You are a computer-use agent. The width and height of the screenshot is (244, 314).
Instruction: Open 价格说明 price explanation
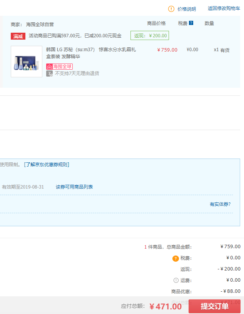[x=187, y=9]
